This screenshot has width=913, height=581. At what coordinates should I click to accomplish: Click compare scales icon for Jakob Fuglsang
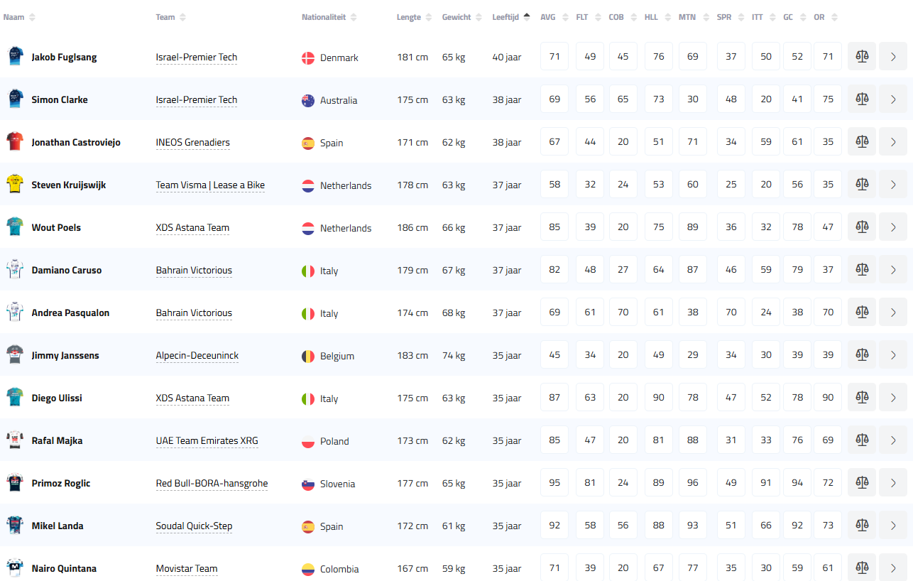coord(862,57)
